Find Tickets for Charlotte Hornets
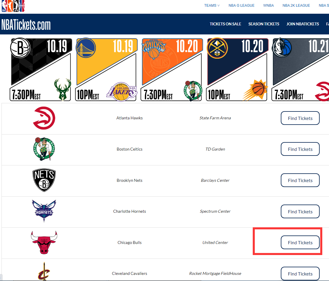 300,212
